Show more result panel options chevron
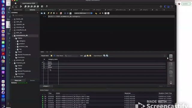The height and width of the screenshot is (108, 192). point(171,82)
